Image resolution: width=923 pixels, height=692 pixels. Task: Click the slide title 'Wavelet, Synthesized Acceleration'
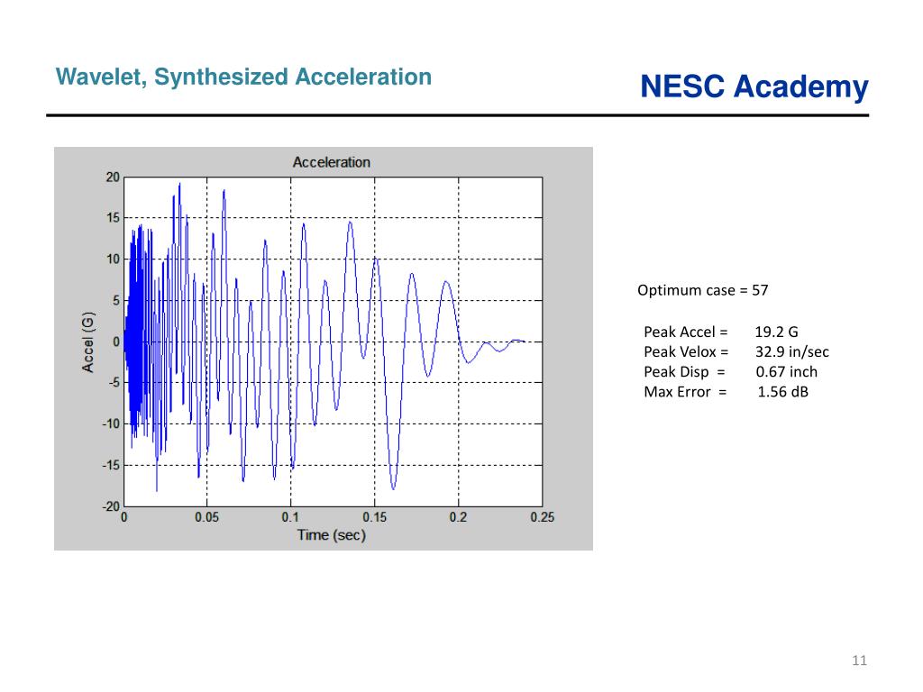[243, 77]
